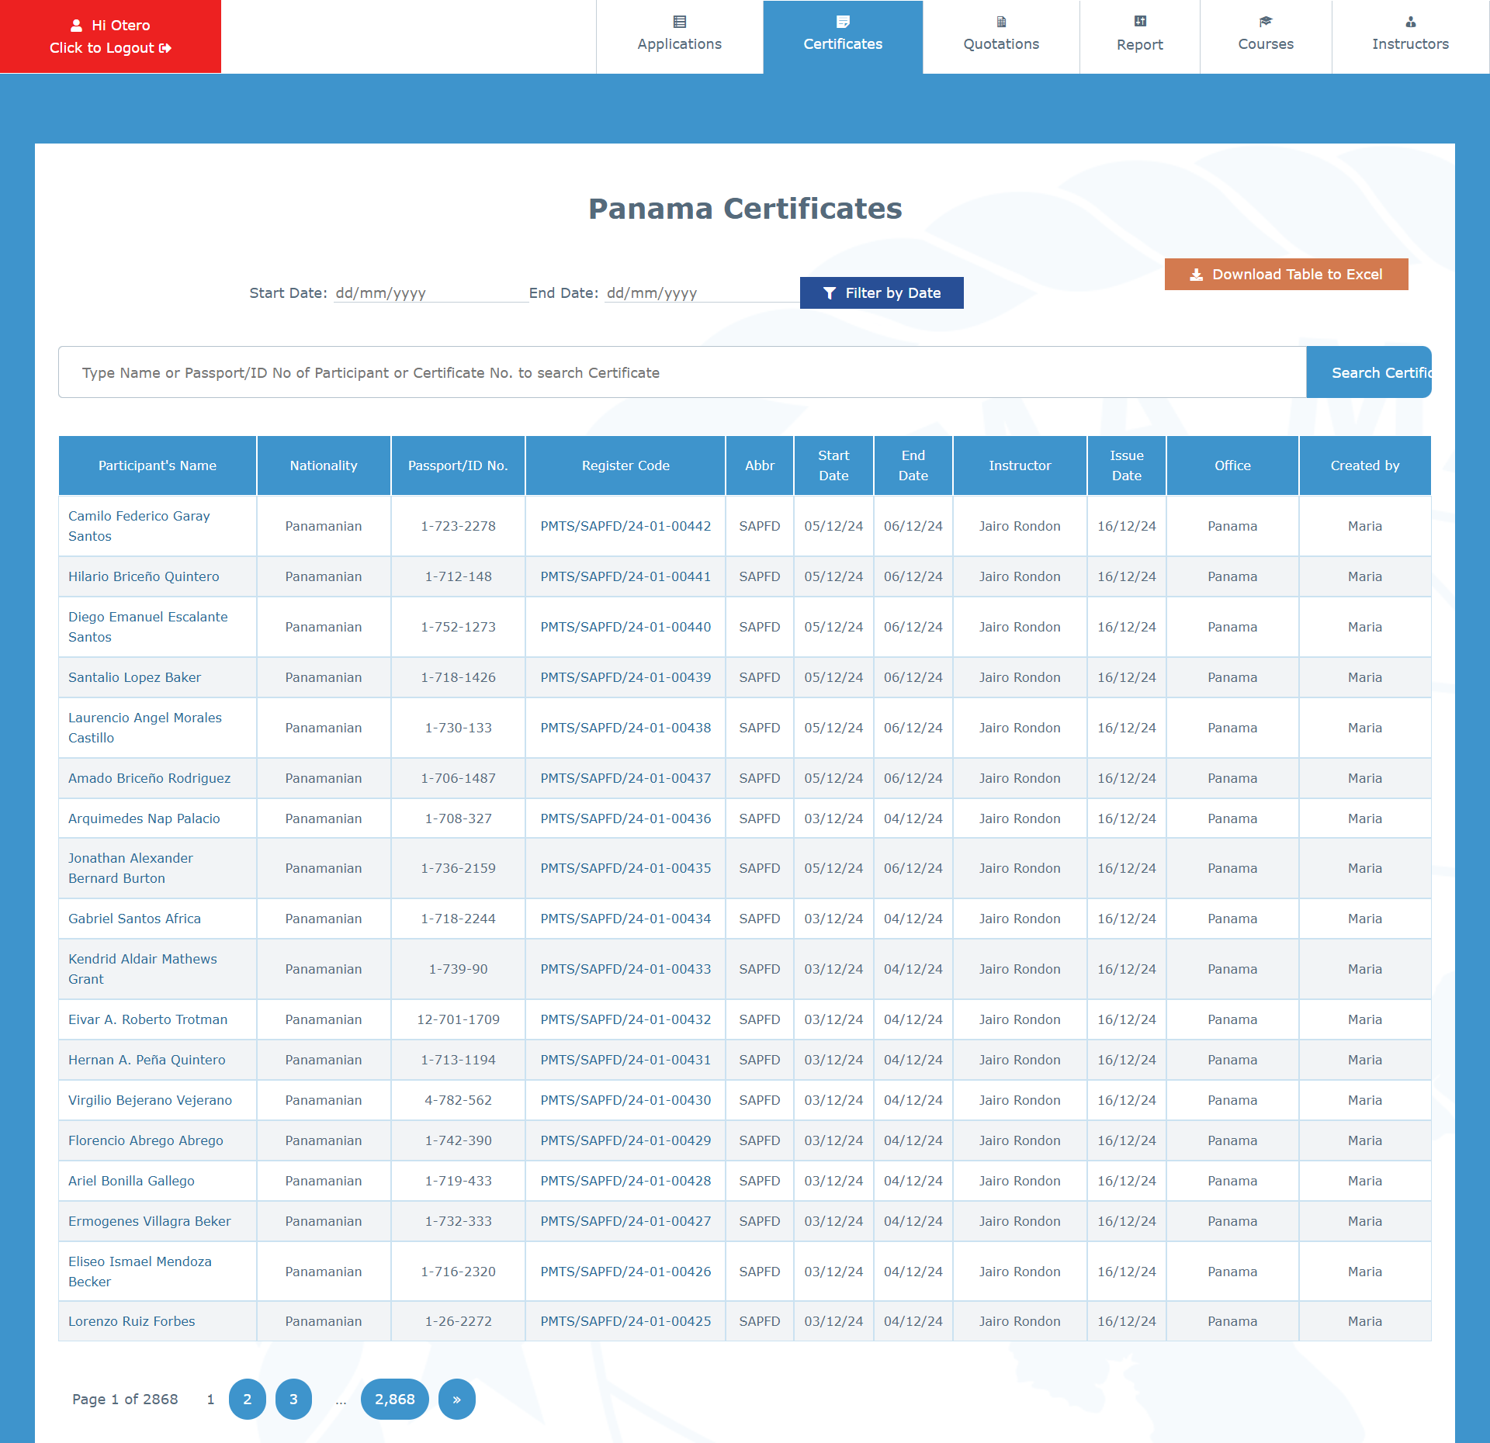This screenshot has width=1490, height=1443.
Task: Click the certificate search text box
Action: [682, 372]
